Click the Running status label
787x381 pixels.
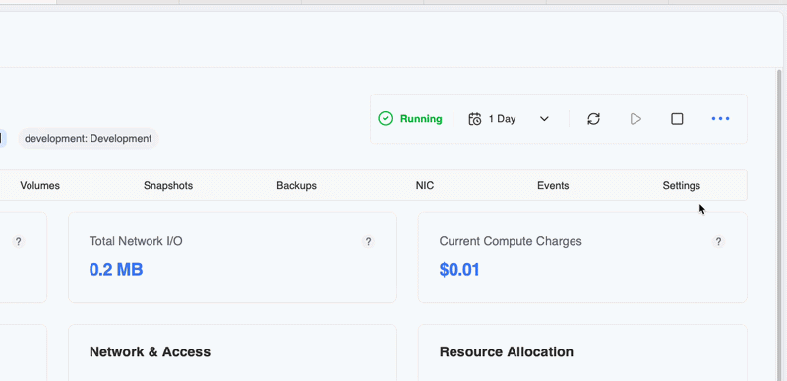pos(421,119)
